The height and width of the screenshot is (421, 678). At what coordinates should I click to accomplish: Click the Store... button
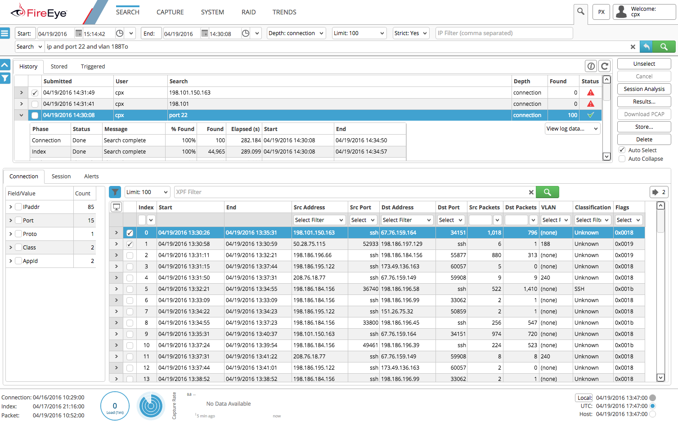tap(644, 127)
